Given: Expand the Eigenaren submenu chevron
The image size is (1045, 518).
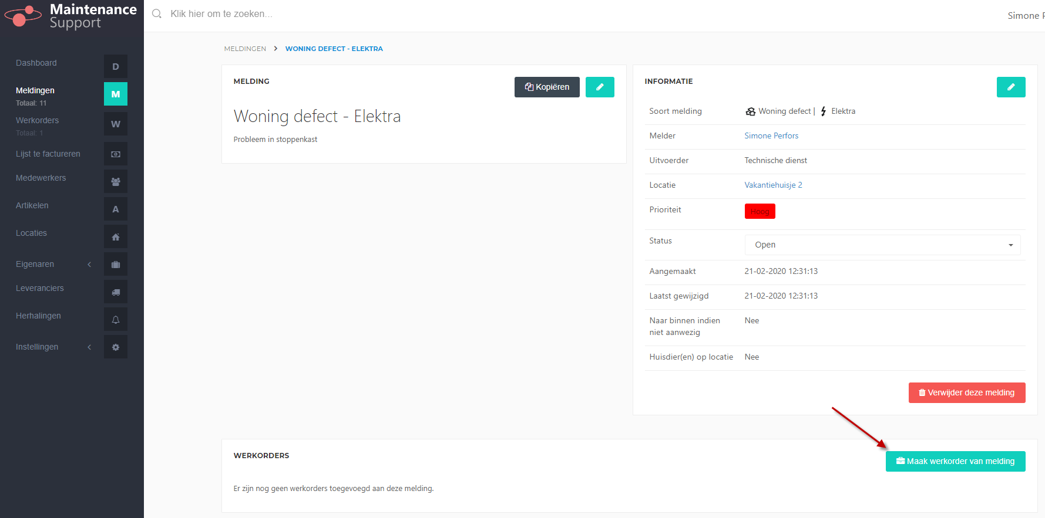Looking at the screenshot, I should (89, 265).
